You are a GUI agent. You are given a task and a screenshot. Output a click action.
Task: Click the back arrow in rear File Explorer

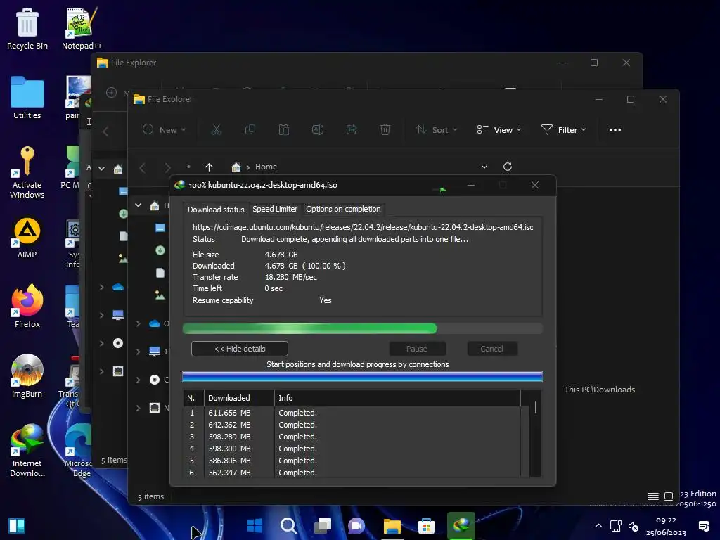point(105,131)
